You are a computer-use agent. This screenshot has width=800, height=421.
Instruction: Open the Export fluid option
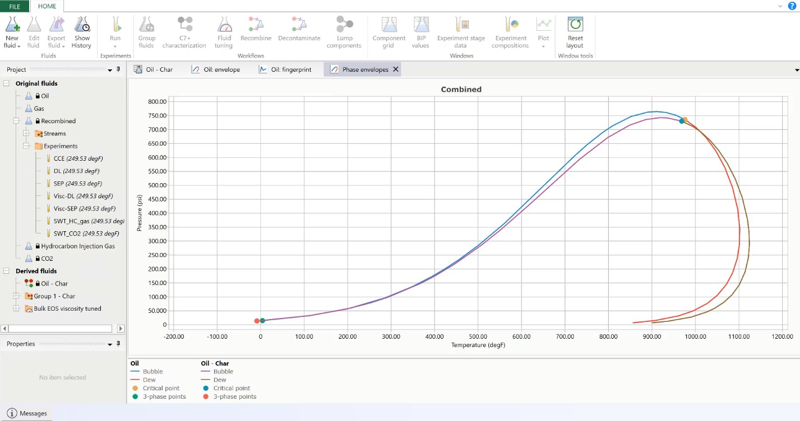(57, 33)
